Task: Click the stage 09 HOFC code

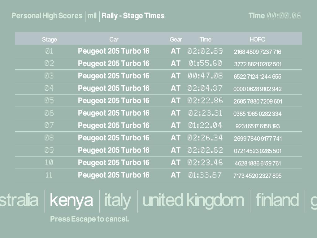Action: pyautogui.click(x=257, y=151)
